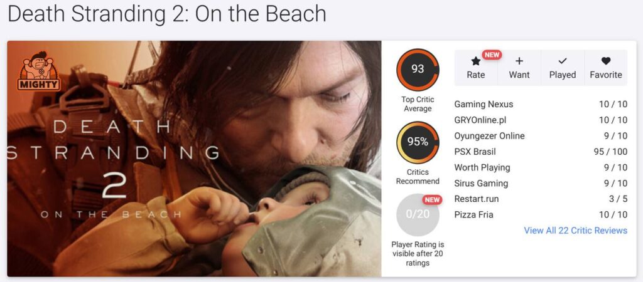Open the GRYOnline.pl review

[x=541, y=120]
